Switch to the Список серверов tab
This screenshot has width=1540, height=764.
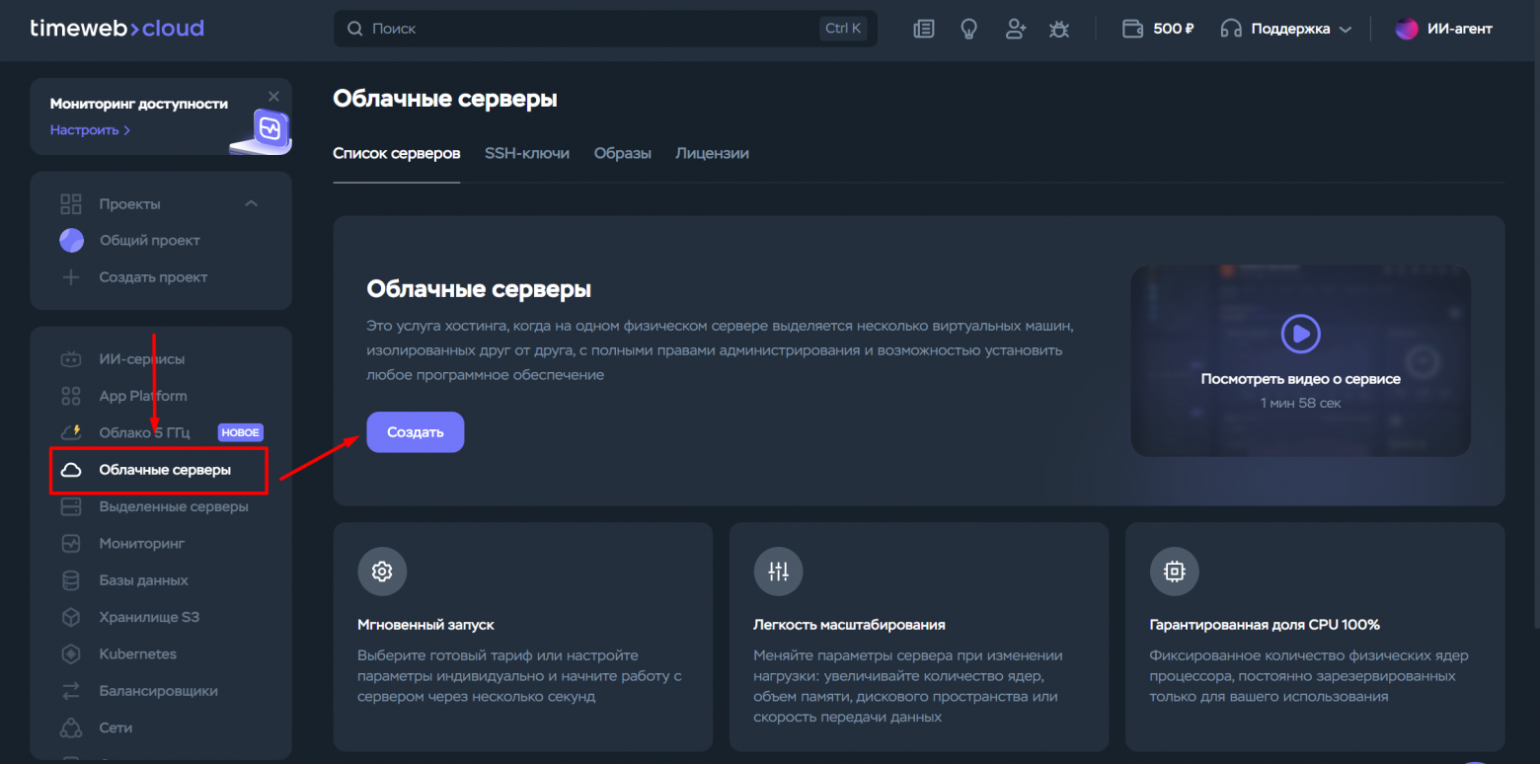pyautogui.click(x=397, y=153)
